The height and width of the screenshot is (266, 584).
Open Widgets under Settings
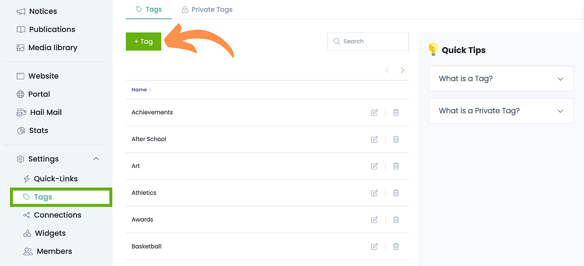[x=50, y=233]
